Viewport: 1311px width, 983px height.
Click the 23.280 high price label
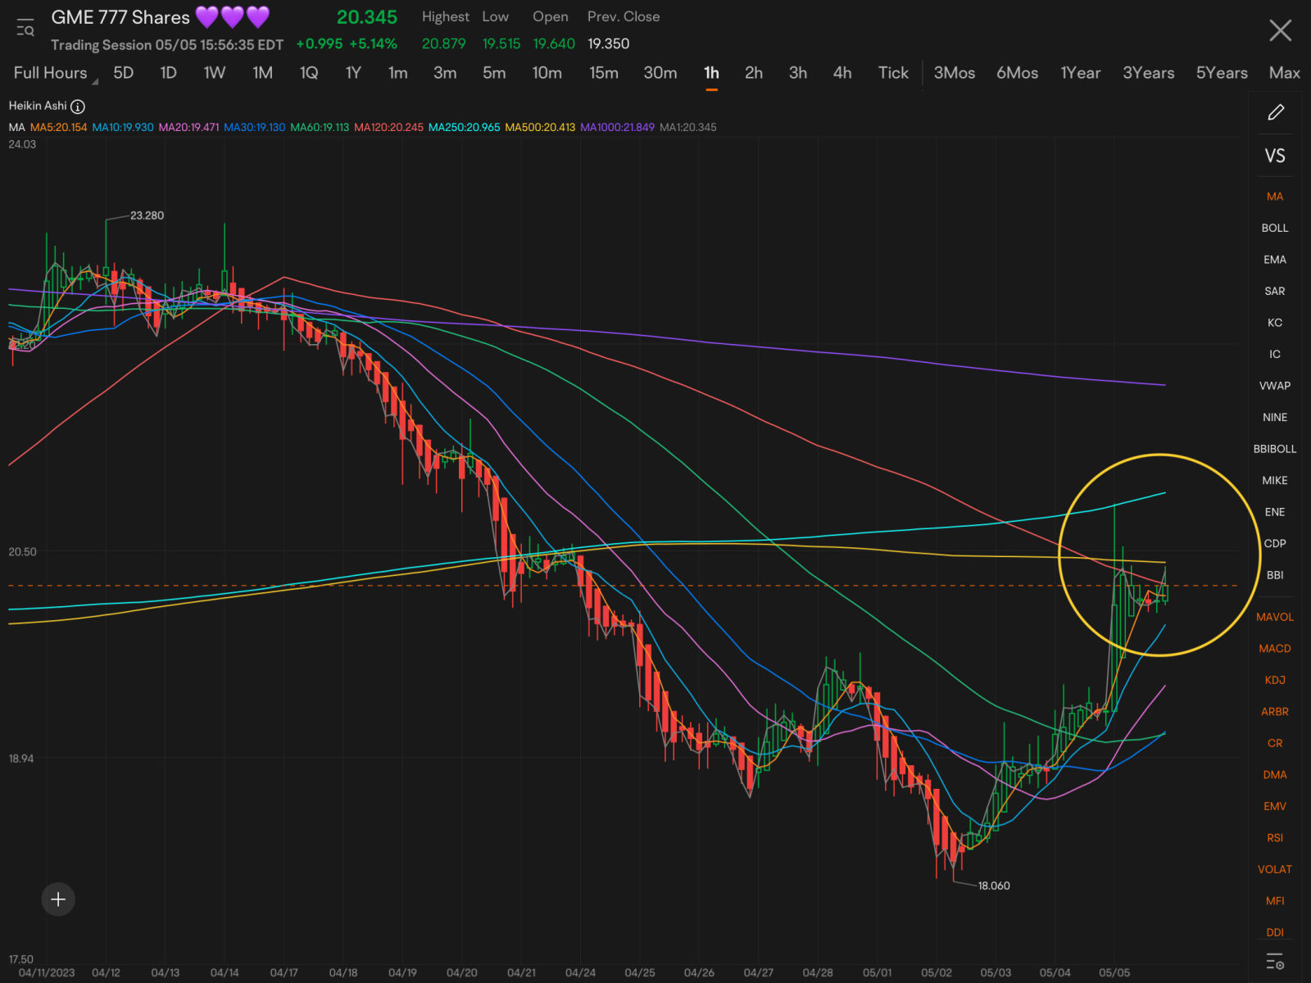(147, 215)
